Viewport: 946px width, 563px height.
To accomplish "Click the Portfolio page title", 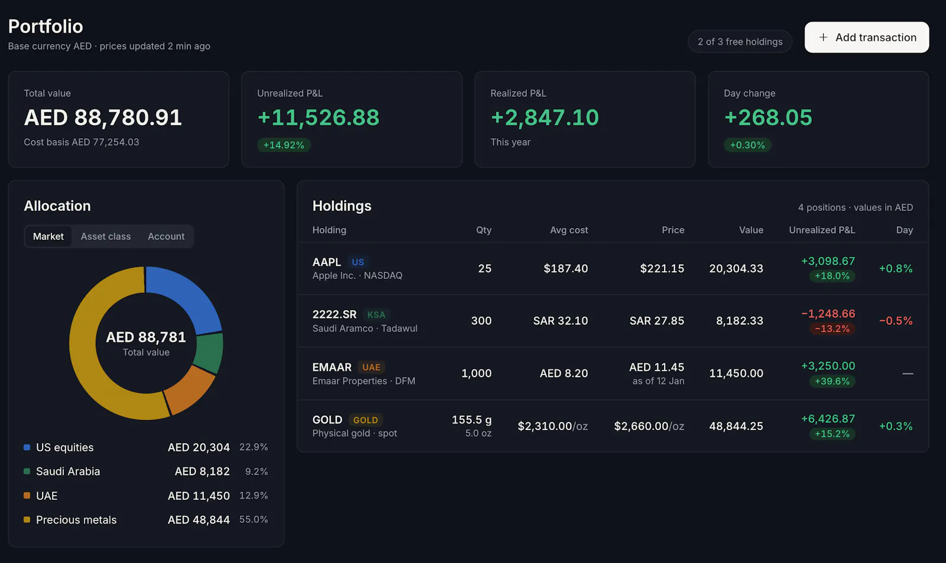I will coord(46,26).
